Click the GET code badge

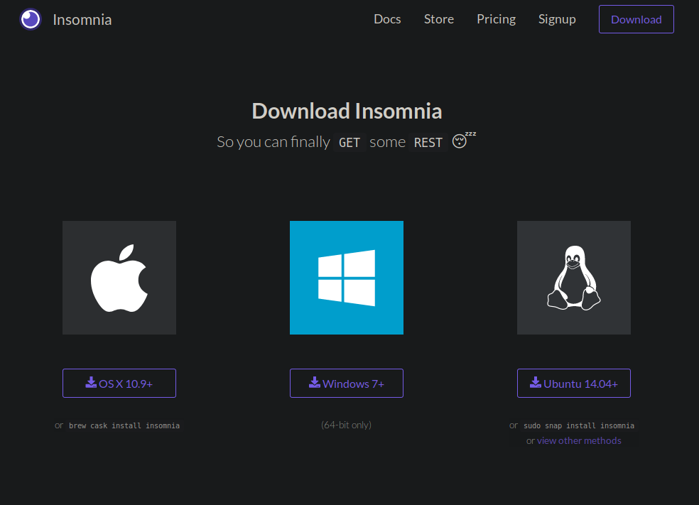[x=349, y=143]
